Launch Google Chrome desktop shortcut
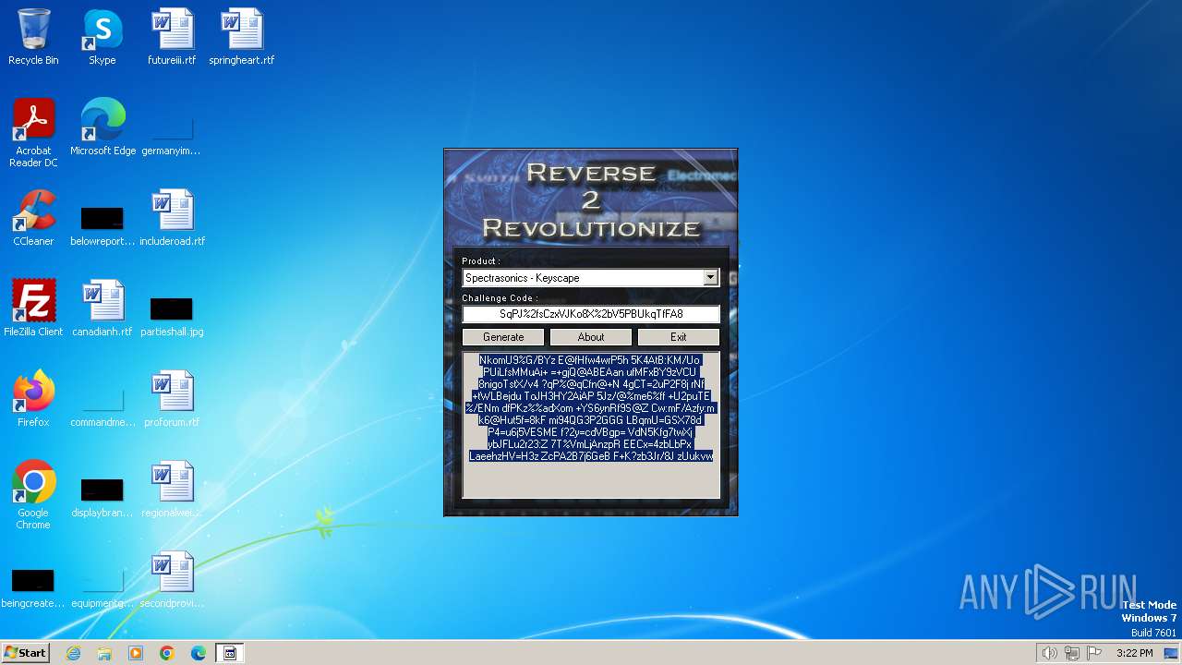Screen dimensions: 1182x665 33,495
